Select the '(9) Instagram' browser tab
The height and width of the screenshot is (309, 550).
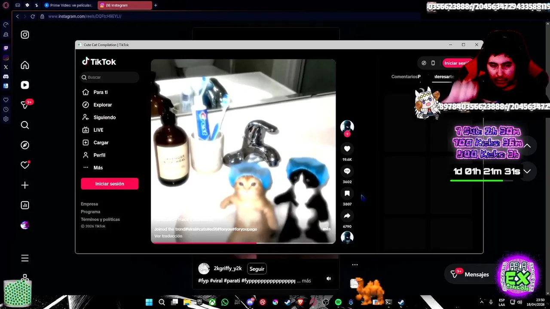[125, 6]
